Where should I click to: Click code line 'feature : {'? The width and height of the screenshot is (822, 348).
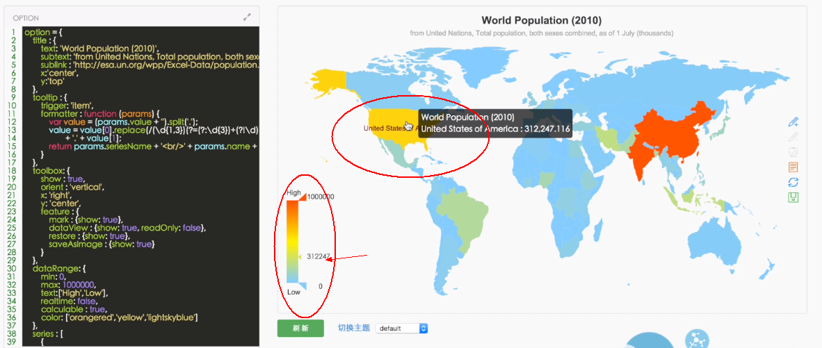pyautogui.click(x=60, y=211)
